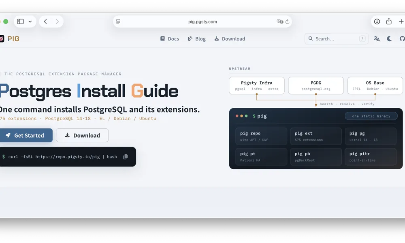Open the translate icon in the address bar

[280, 21]
